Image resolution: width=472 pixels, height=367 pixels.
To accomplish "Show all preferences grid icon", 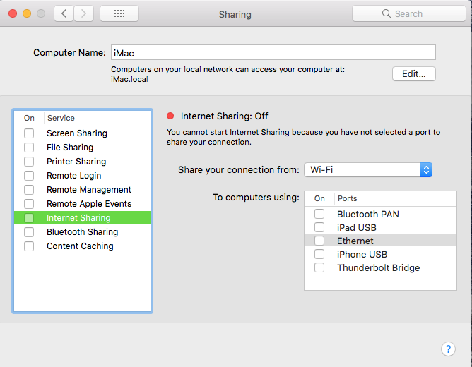I will pos(119,13).
